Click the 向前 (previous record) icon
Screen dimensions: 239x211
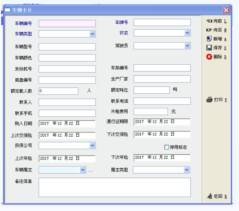click(x=209, y=21)
